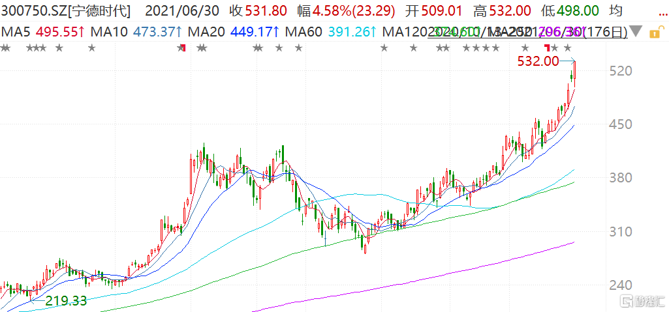669x312 pixels.
Task: Click the 532.00 peak price annotation
Action: click(x=538, y=62)
